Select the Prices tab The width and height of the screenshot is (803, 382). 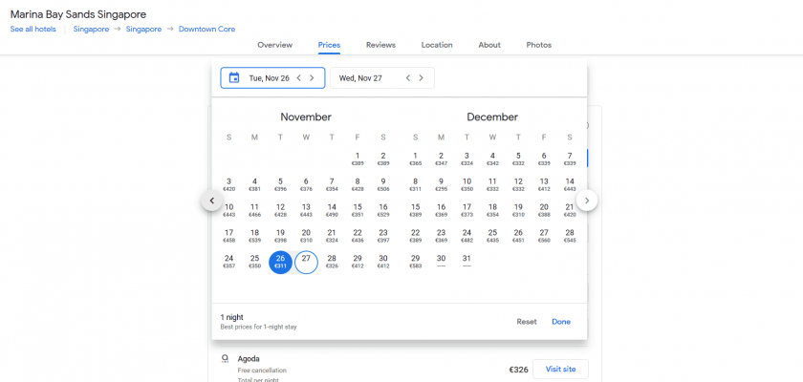[x=329, y=45]
